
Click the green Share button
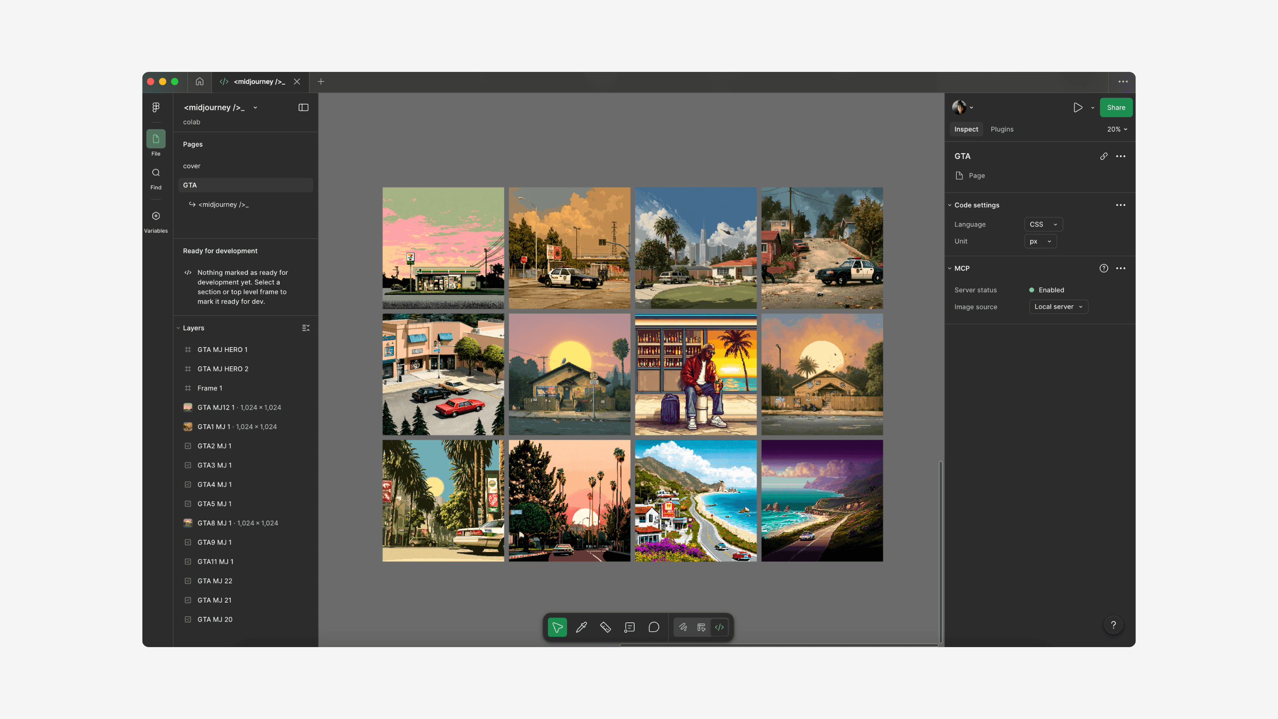(1116, 108)
